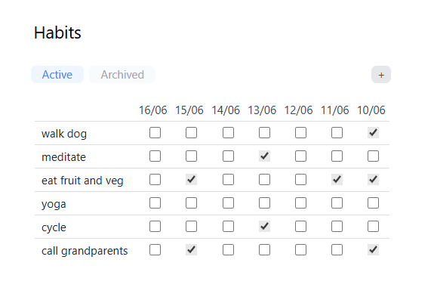Click the plus button to add habit
The width and height of the screenshot is (434, 306).
pos(381,75)
